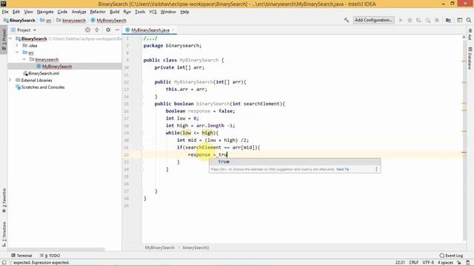Viewport: 474px width, 266px height.
Task: Click the Build Project hammer icon
Action: click(347, 20)
